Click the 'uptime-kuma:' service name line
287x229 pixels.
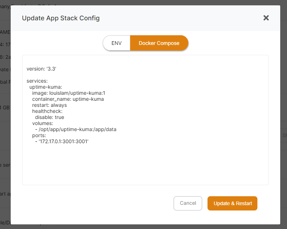(46, 87)
